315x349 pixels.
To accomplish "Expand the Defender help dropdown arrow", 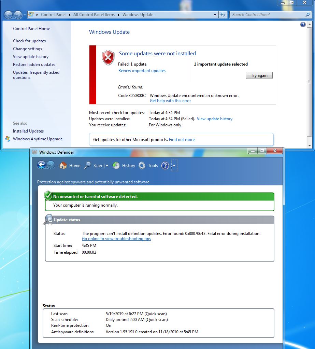I will (x=174, y=165).
